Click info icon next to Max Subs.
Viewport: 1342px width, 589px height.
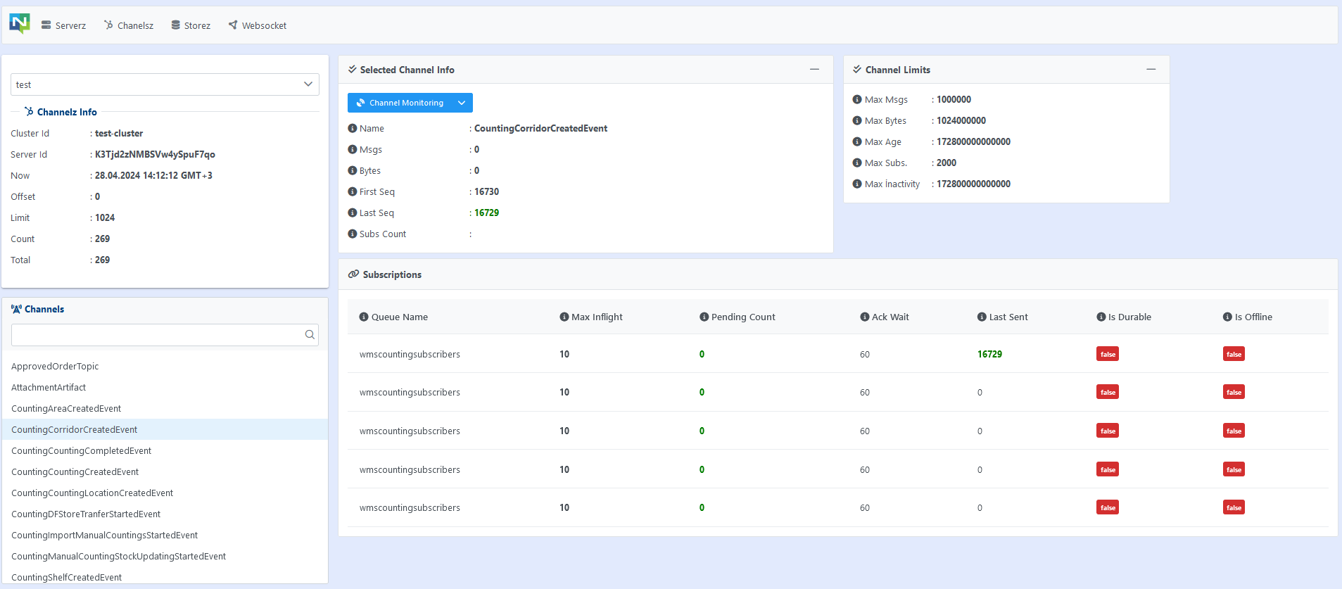click(x=857, y=163)
